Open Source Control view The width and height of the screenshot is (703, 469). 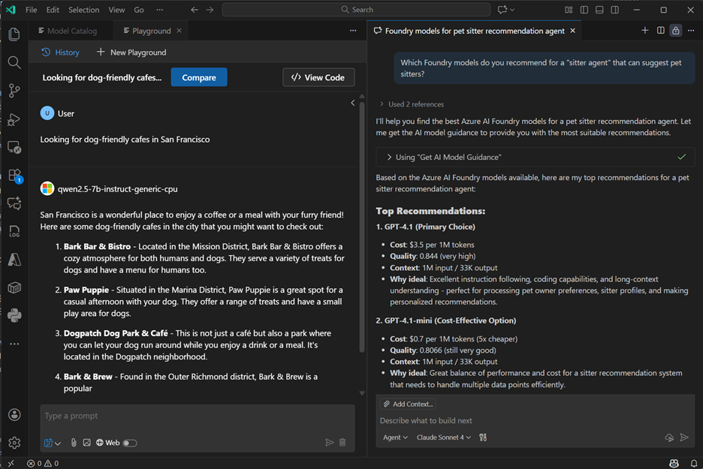click(x=14, y=91)
